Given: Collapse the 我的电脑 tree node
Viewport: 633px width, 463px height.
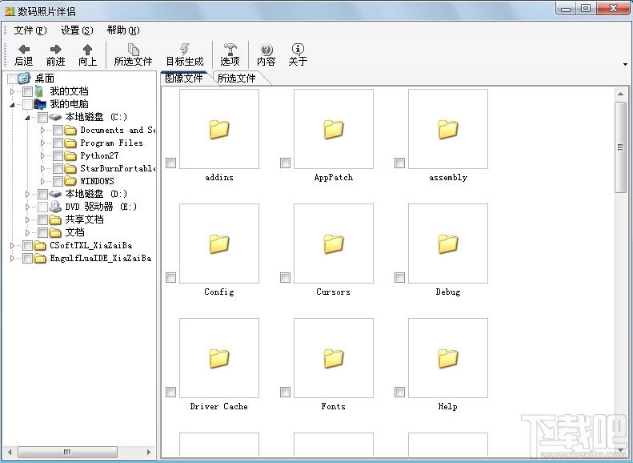Looking at the screenshot, I should (x=12, y=105).
